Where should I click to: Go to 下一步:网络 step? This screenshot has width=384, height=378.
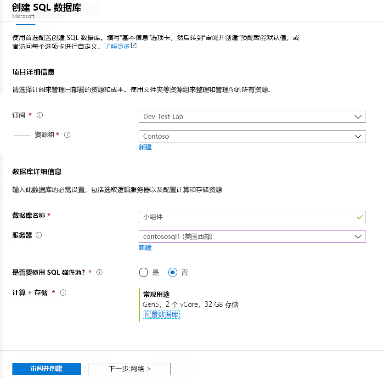130,369
